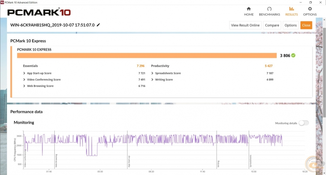Image resolution: width=326 pixels, height=175 pixels.
Task: Click the Productivity heading
Action: (160, 66)
